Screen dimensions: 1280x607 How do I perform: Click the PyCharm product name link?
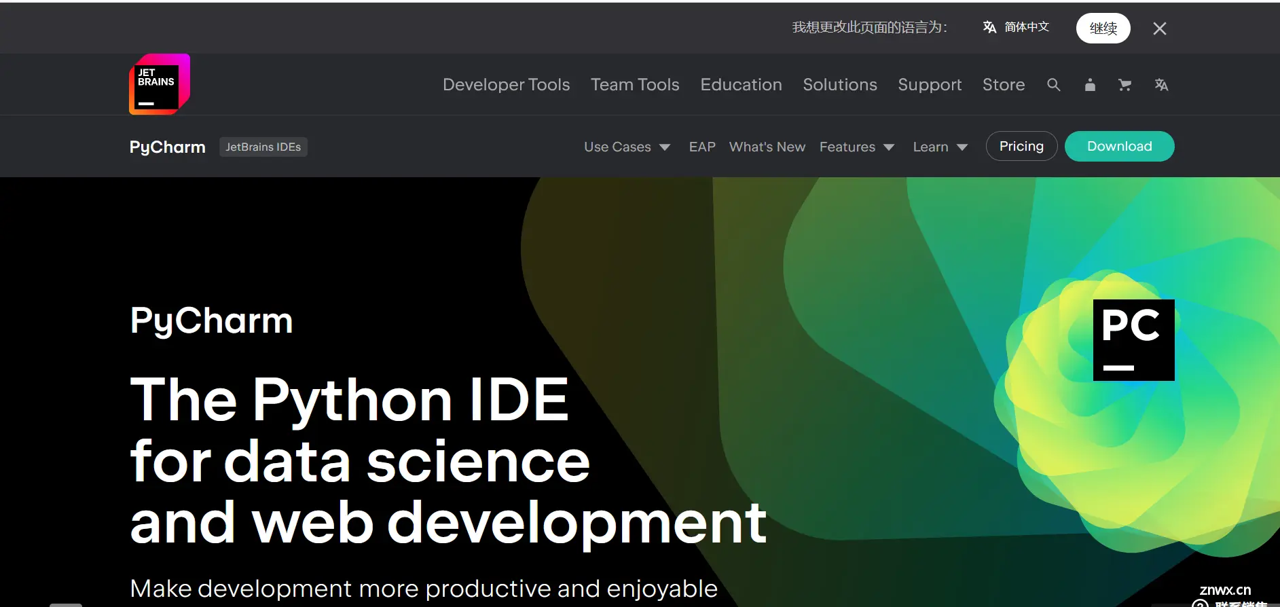[167, 147]
